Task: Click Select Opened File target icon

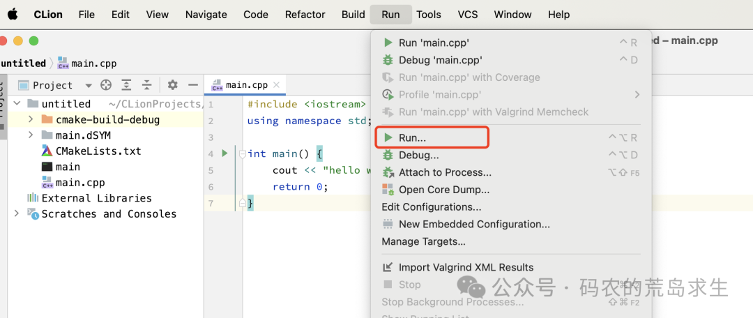Action: 106,86
